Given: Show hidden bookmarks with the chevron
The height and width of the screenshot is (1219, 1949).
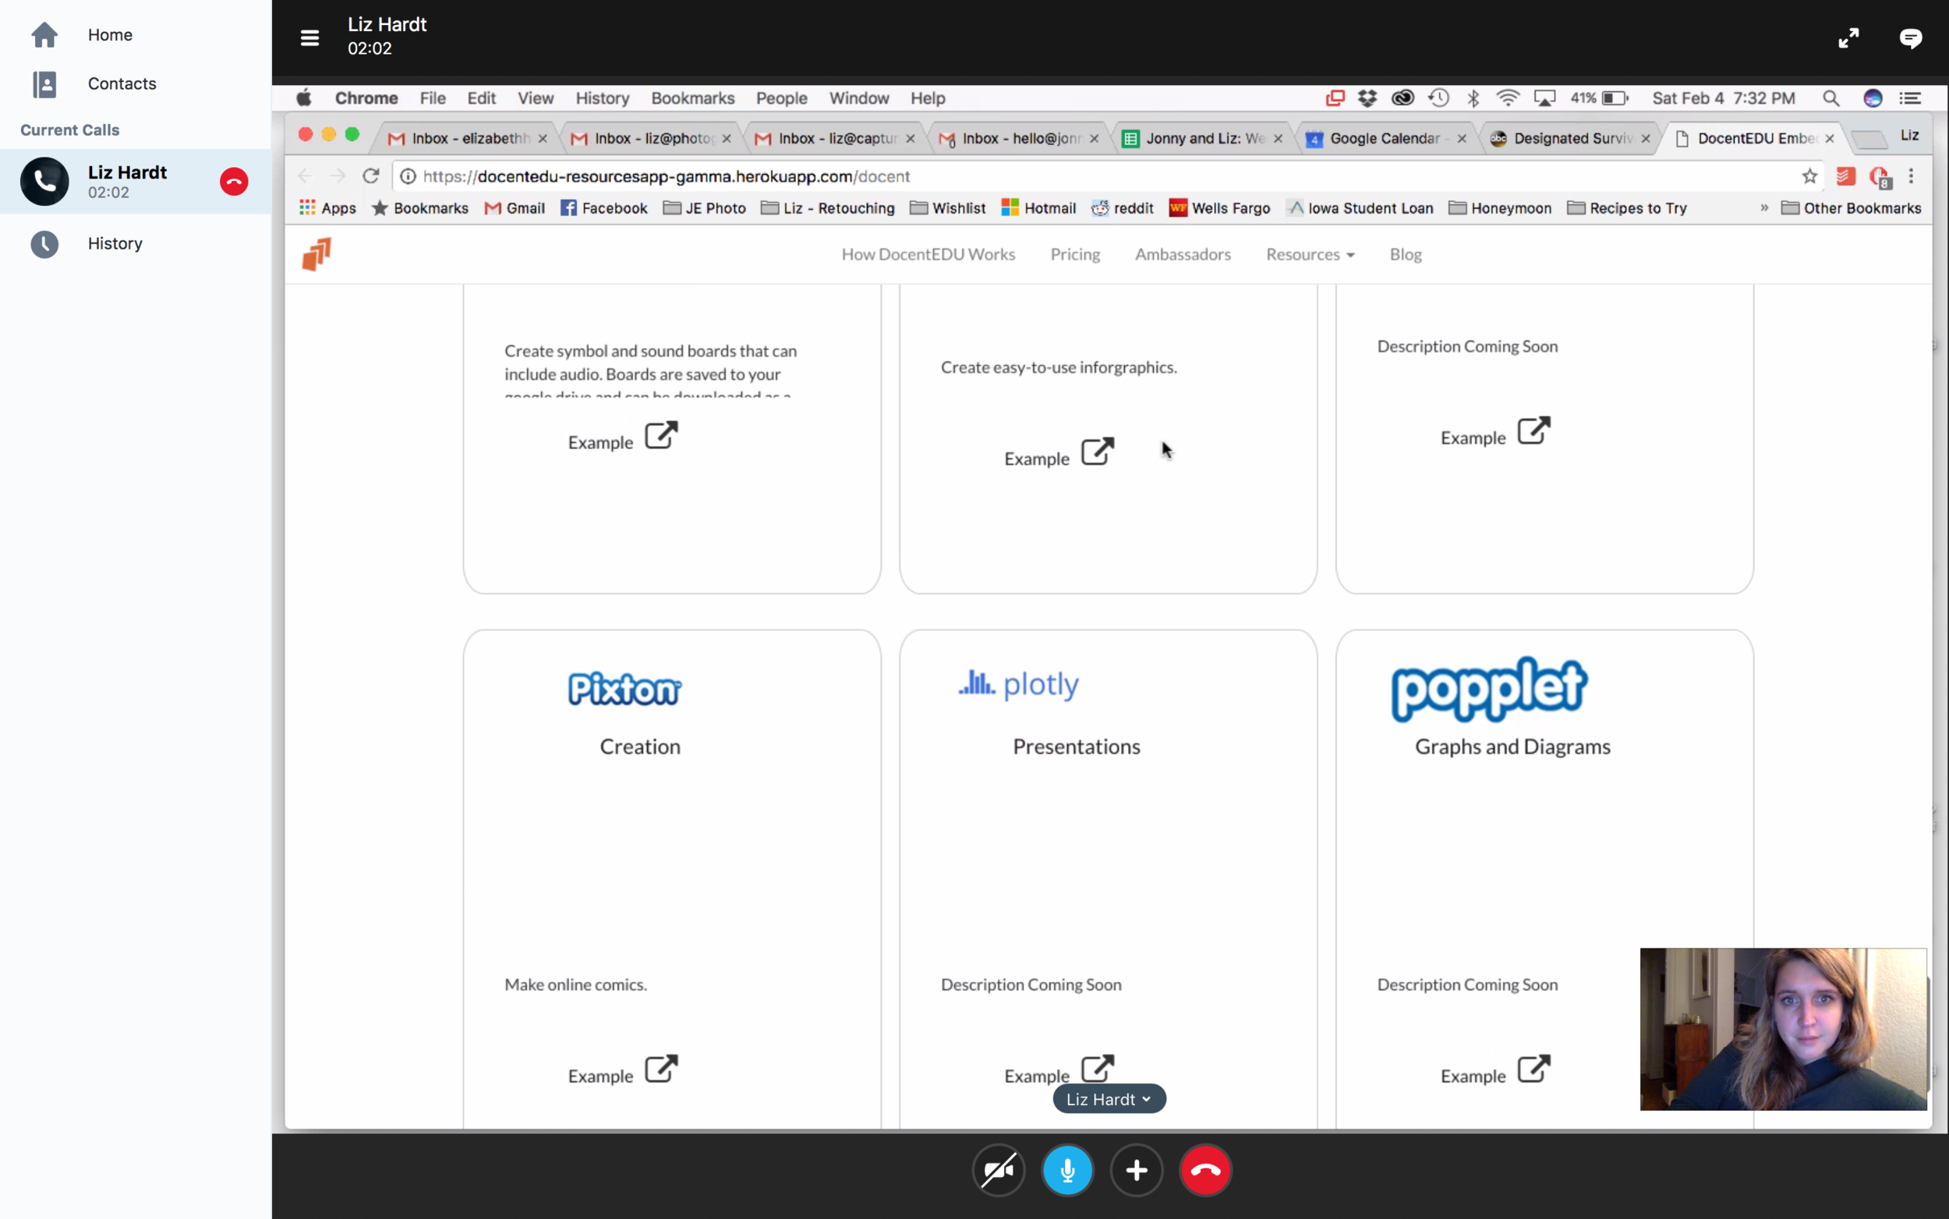Looking at the screenshot, I should click(1763, 208).
